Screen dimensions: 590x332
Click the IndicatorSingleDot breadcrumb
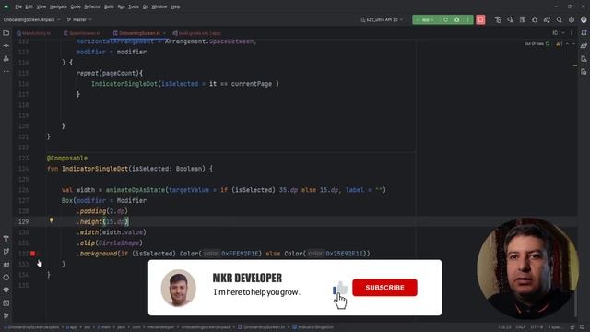313,327
